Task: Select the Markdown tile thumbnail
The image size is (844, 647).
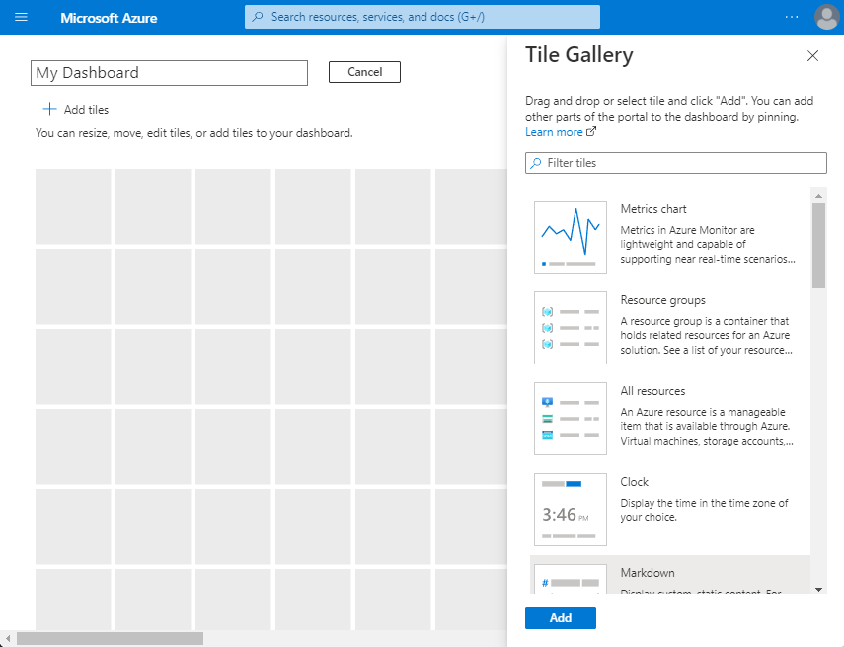Action: coord(570,579)
